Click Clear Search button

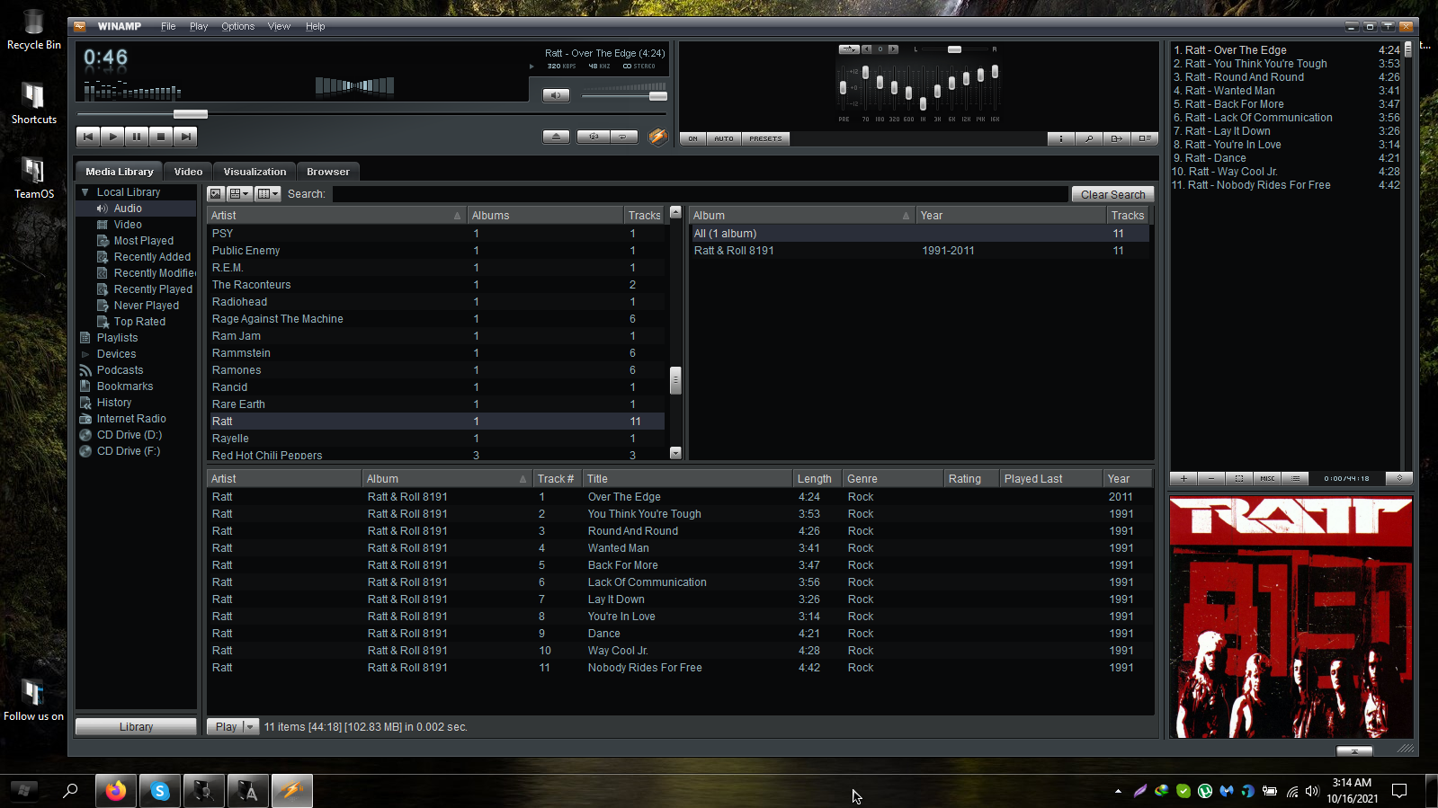coord(1112,194)
